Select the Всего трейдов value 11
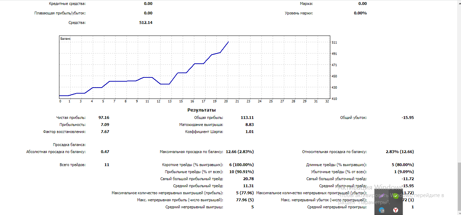 pos(107,165)
